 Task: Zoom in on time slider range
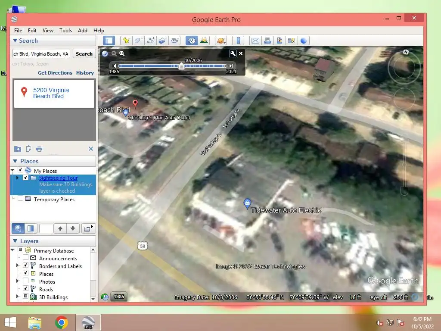pos(122,53)
